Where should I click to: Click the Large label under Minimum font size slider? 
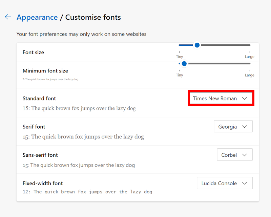[x=249, y=75]
